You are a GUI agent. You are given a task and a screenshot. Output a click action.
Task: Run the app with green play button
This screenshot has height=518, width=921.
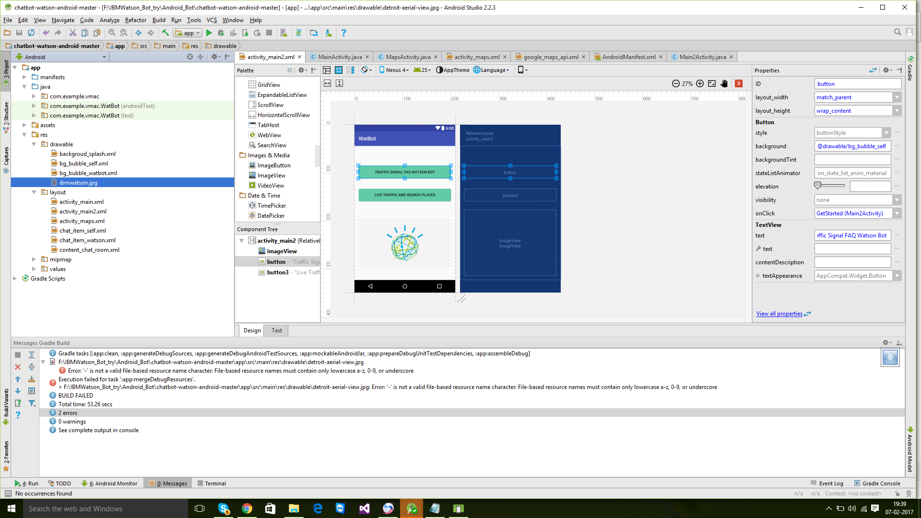209,33
